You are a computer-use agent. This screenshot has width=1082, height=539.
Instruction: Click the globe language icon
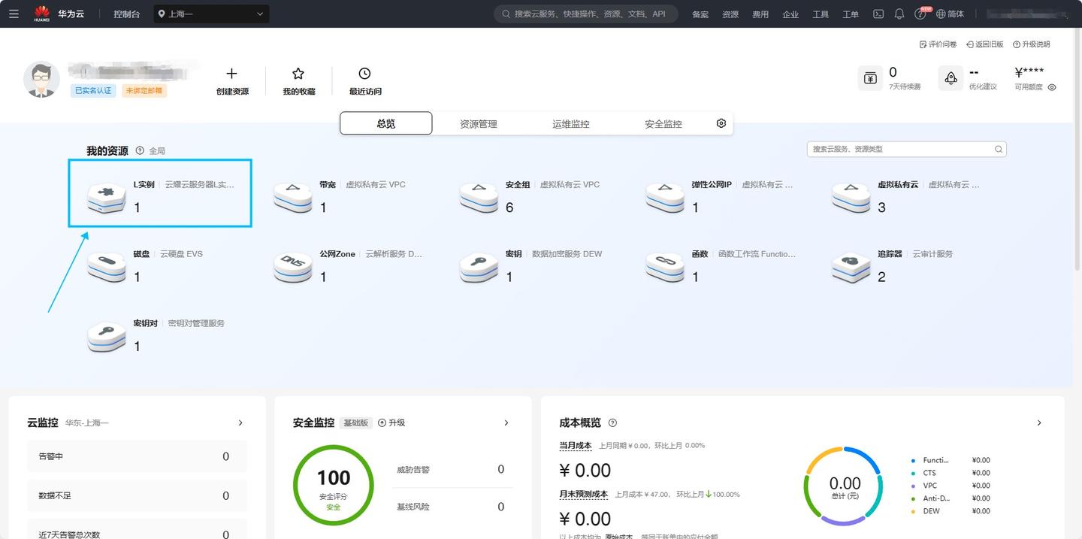[x=941, y=14]
